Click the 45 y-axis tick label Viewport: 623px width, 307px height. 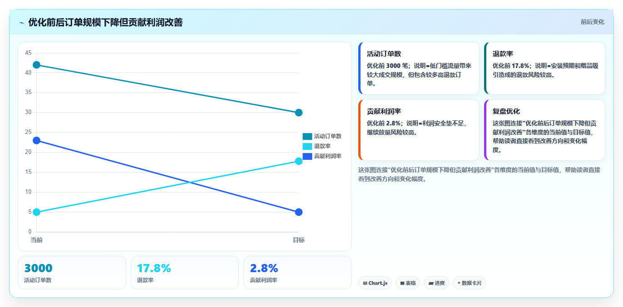28,53
